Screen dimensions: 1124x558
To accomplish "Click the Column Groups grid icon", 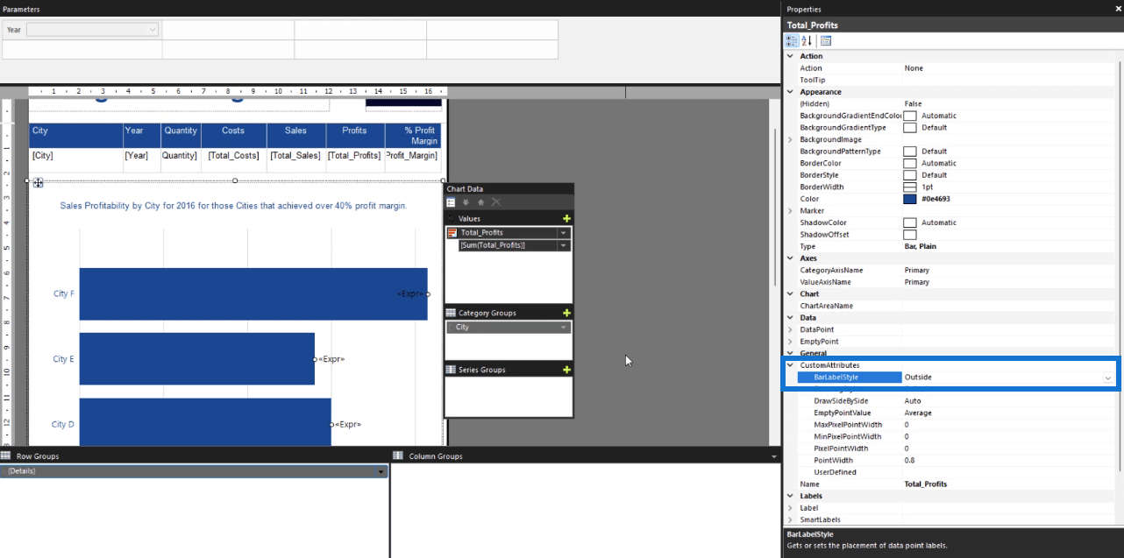I will point(398,456).
